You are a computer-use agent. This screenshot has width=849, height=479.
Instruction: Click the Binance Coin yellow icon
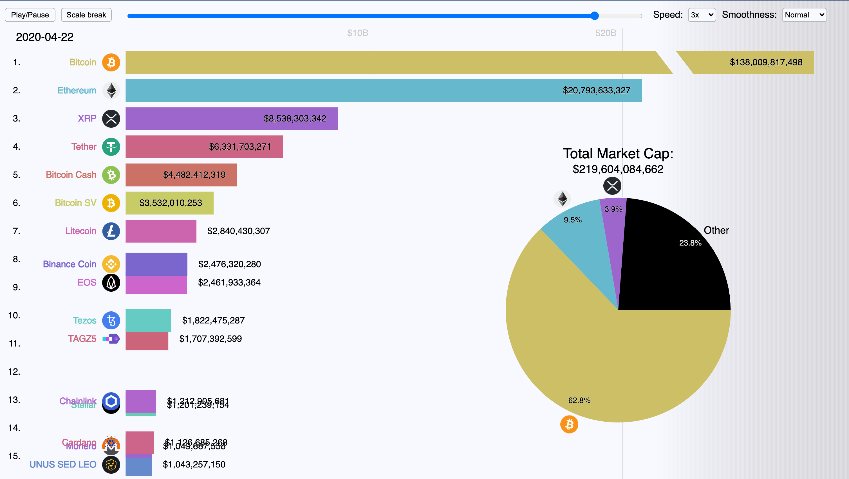pyautogui.click(x=111, y=264)
